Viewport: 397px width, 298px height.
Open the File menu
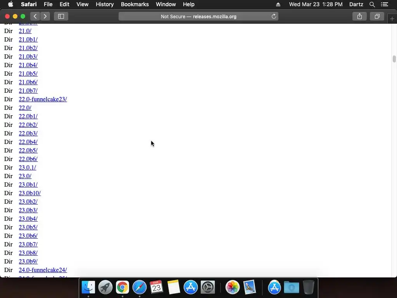pos(48,4)
